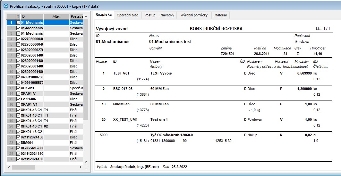The image size is (341, 176).
Task: Toggle the XHK01-16 C2 row checkbox
Action: click(18, 132)
